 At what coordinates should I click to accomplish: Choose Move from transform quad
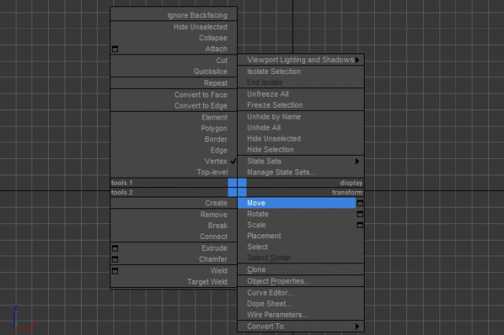(297, 203)
